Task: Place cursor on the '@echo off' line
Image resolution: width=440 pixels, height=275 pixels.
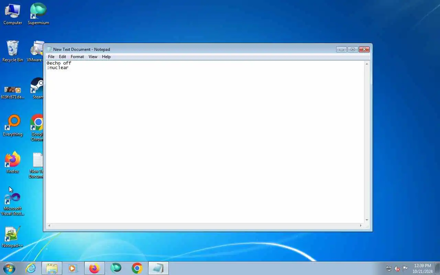Action: [59, 63]
